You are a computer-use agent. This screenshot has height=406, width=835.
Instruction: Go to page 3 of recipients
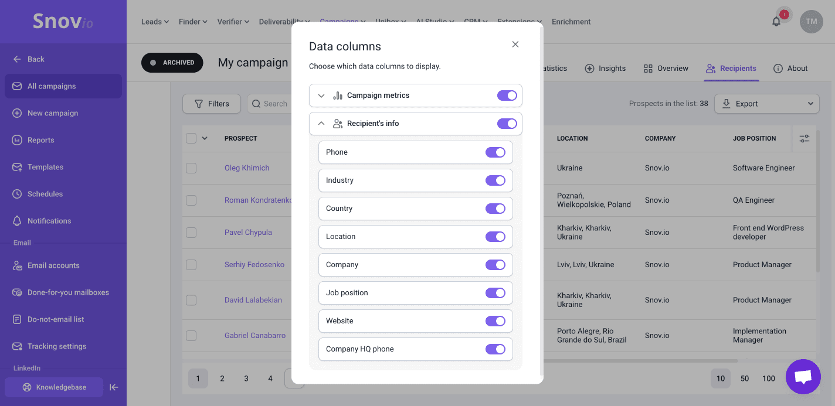[246, 378]
